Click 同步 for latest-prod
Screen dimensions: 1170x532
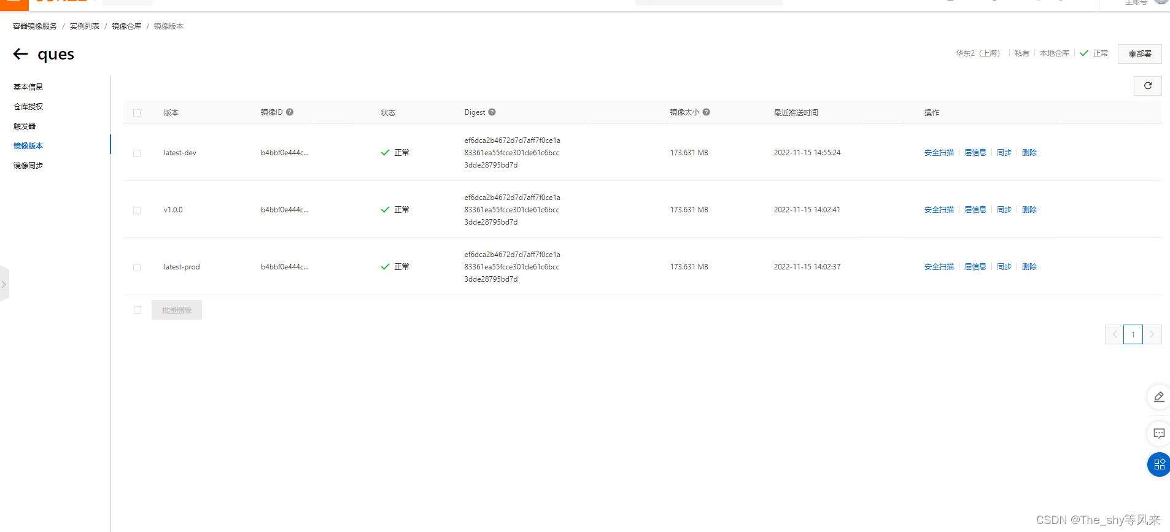pos(1004,267)
